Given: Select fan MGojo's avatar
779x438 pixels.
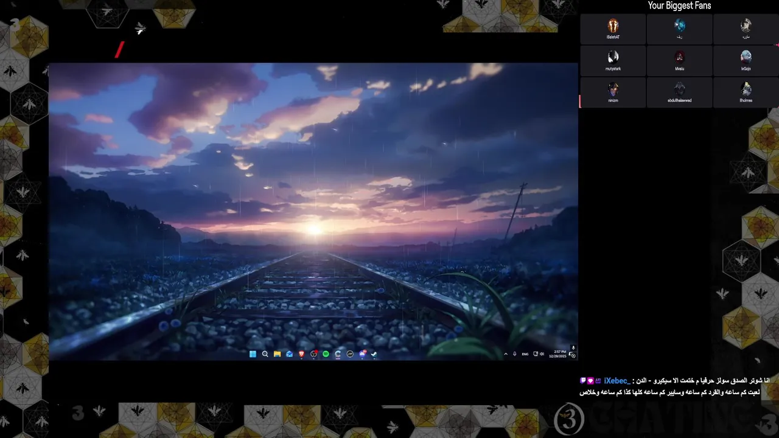Looking at the screenshot, I should [x=746, y=57].
